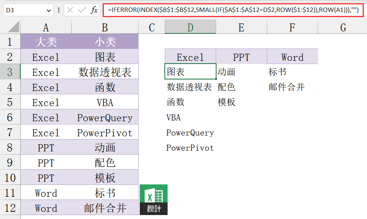Click cell D5 with 函数
Image resolution: width=367 pixels, height=219 pixels.
point(190,102)
